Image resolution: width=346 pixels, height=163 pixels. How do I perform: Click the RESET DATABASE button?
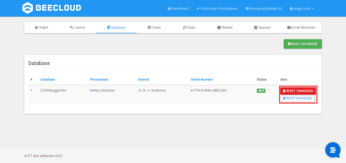(x=297, y=98)
